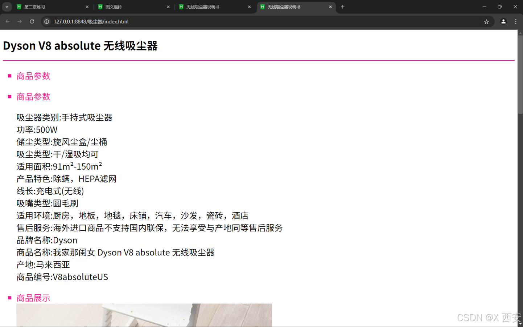Switch to the 第二章练习 tab

coord(53,7)
